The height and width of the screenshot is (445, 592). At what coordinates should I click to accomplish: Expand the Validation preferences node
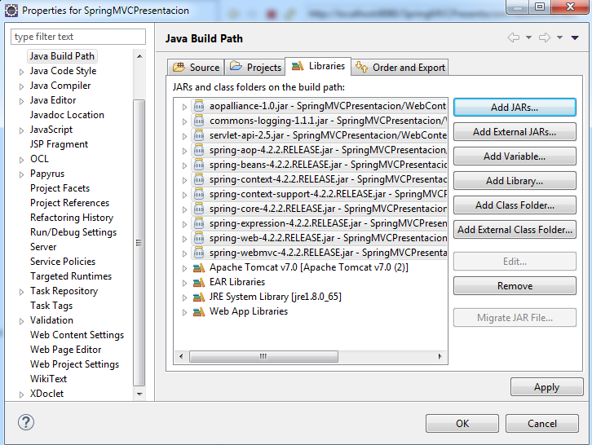pyautogui.click(x=22, y=321)
